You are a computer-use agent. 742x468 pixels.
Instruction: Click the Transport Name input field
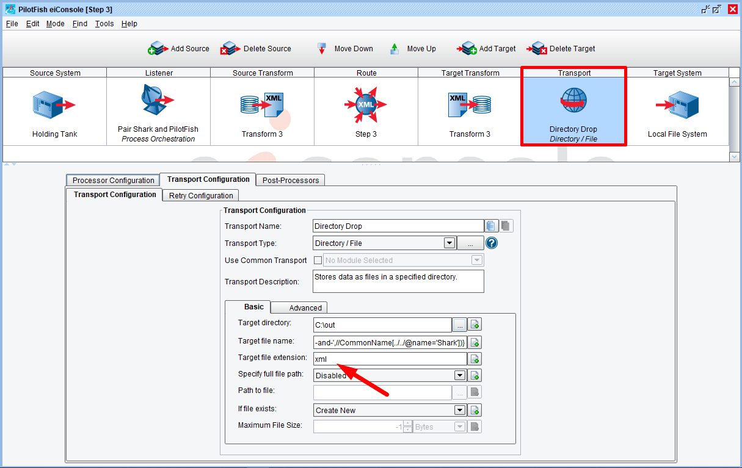pos(398,226)
